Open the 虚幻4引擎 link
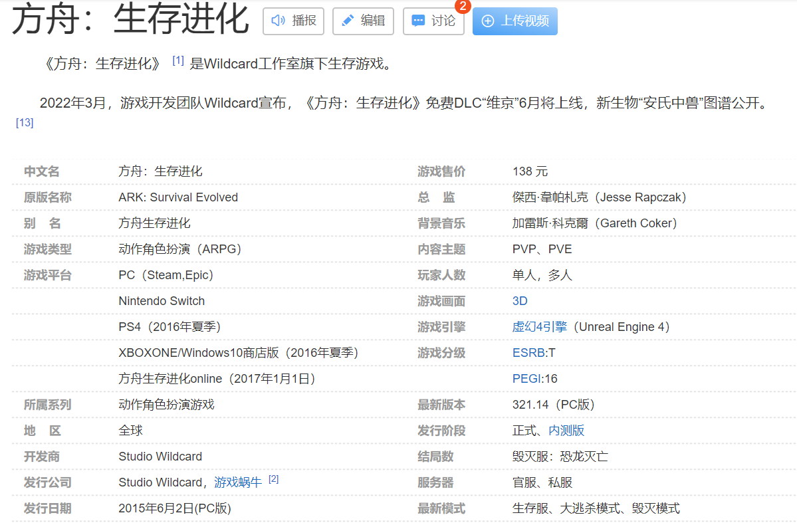The width and height of the screenshot is (797, 523). [539, 327]
